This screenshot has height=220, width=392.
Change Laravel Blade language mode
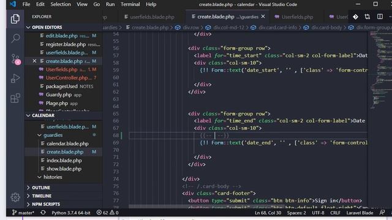pyautogui.click(x=360, y=213)
